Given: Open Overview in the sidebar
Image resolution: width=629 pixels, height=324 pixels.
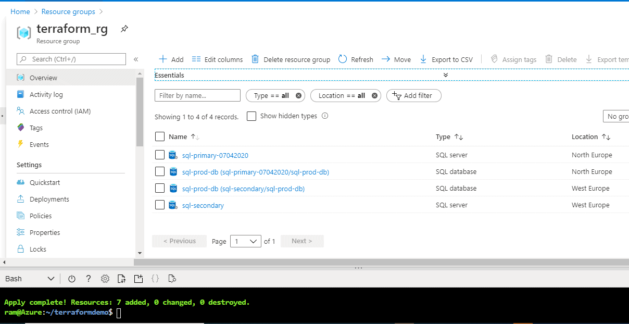Looking at the screenshot, I should click(x=71, y=78).
